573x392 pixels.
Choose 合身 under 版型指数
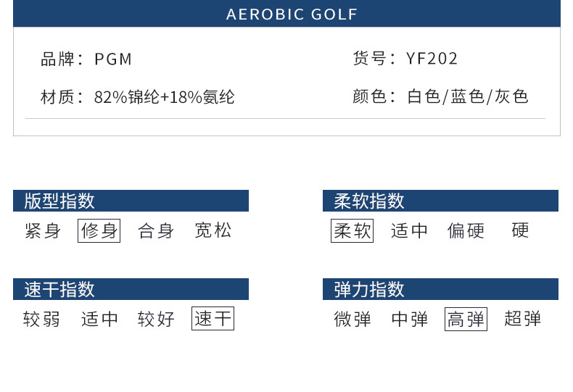pyautogui.click(x=156, y=231)
